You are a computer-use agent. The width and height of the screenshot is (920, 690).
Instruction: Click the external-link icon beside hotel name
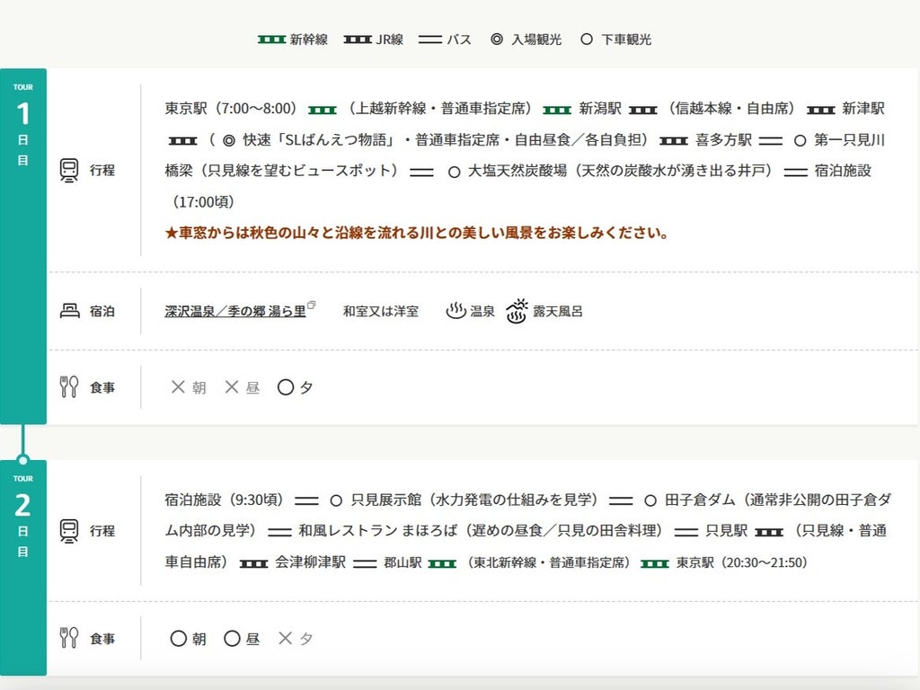(312, 305)
